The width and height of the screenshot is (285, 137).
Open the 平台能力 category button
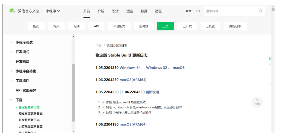pyautogui.click(x=119, y=26)
